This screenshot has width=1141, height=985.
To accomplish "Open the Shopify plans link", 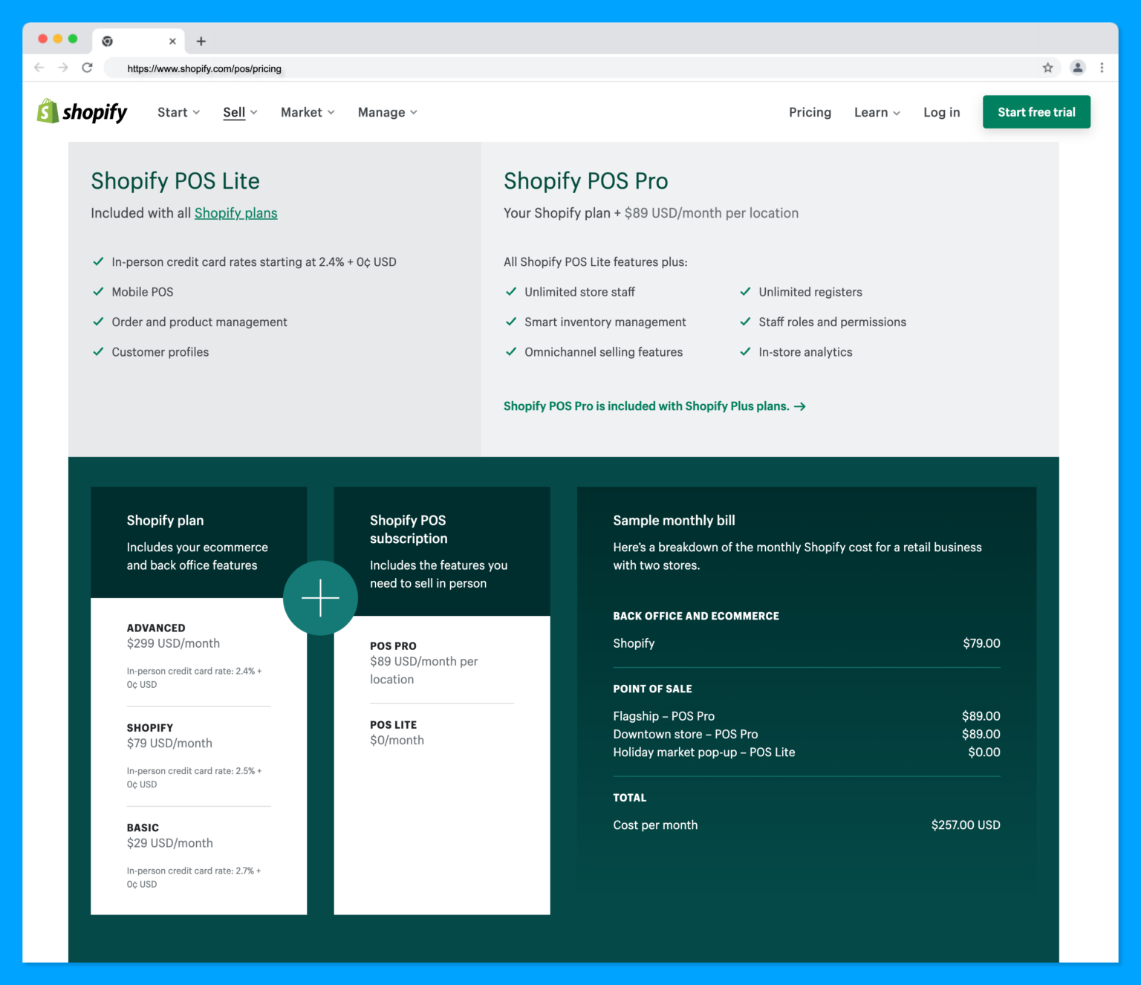I will [x=235, y=213].
